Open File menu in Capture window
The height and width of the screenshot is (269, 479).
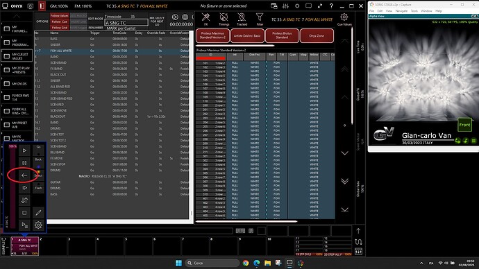point(371,10)
